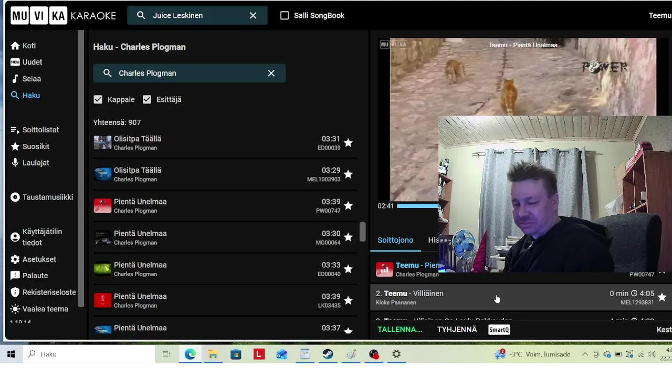Show hidden system tray icons
The image size is (672, 378).
click(585, 354)
